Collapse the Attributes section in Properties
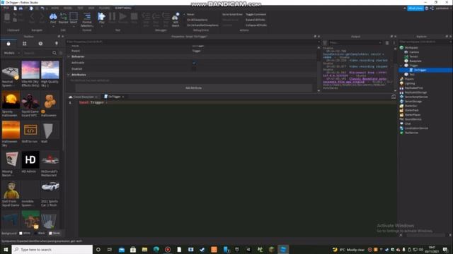The height and width of the screenshot is (254, 453). tap(69, 75)
